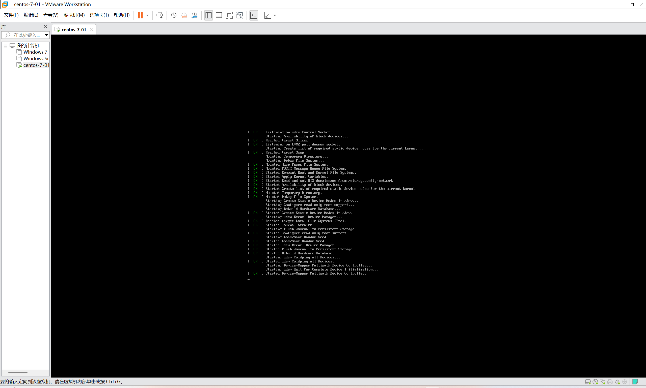Collapse the 我的计算机 tree node
Viewport: 646px width, 388px height.
(6, 45)
